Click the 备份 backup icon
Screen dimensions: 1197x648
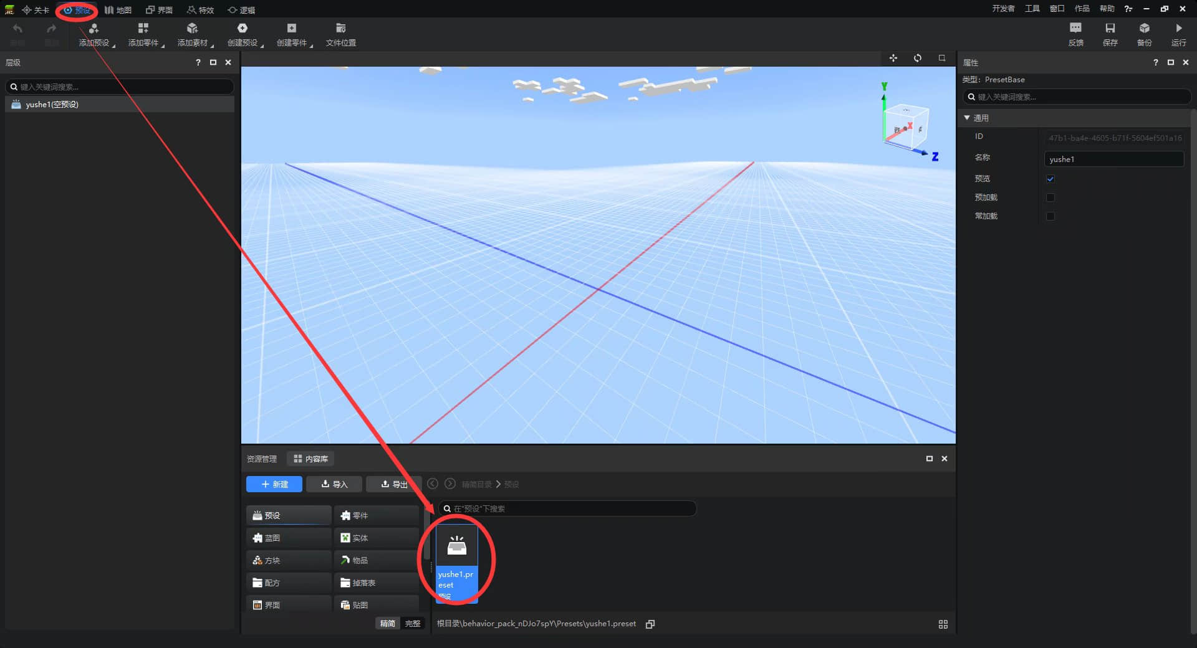[x=1144, y=28]
